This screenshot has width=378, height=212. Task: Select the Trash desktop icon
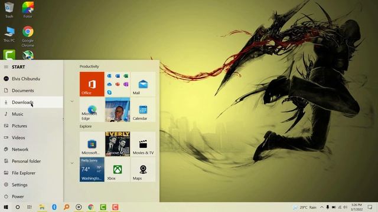click(9, 10)
